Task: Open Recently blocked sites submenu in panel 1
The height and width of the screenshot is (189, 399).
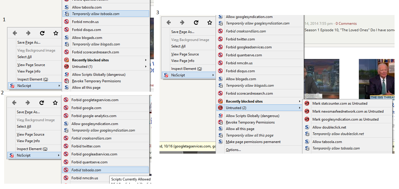Action: click(x=106, y=60)
